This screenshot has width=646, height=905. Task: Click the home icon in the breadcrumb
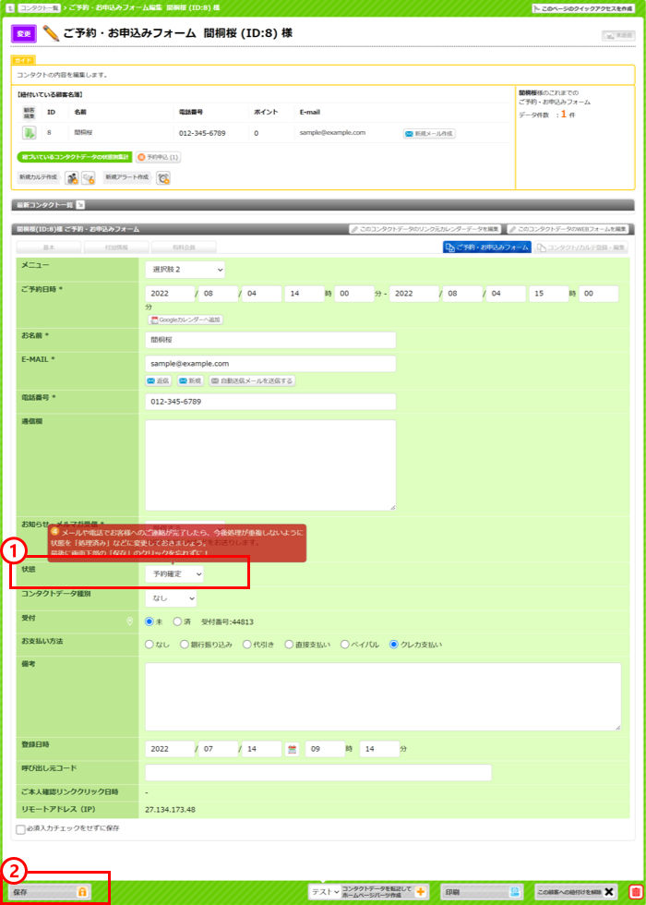10,8
